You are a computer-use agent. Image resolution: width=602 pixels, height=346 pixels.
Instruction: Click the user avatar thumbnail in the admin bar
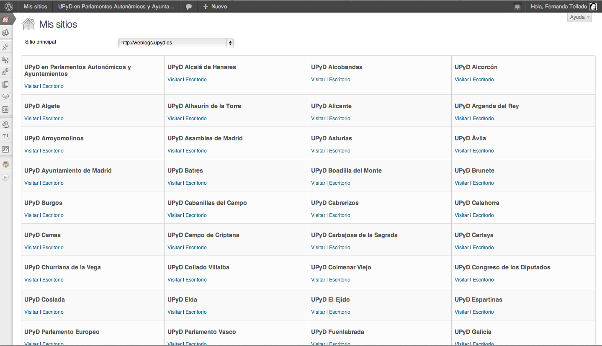[593, 7]
